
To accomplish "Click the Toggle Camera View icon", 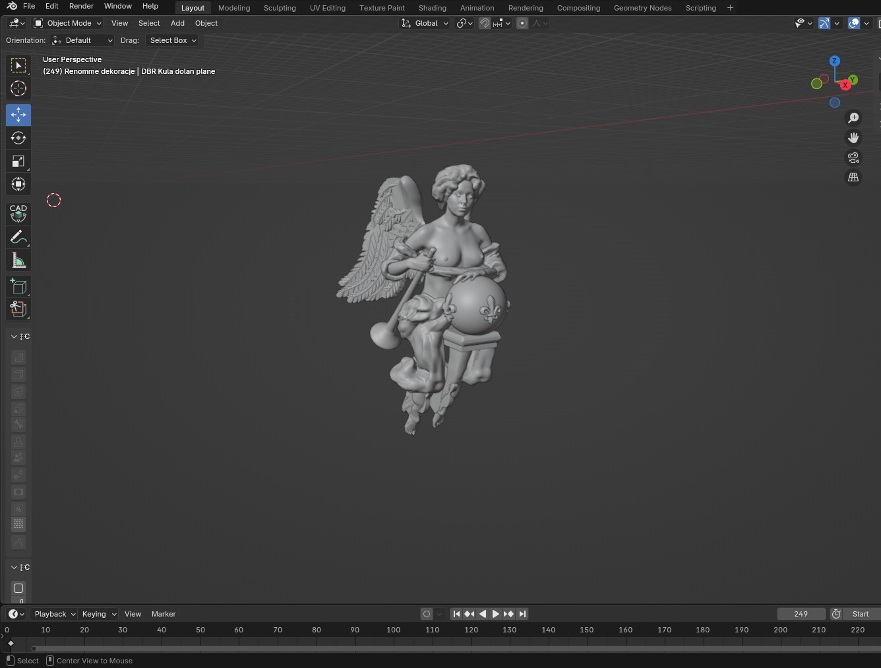I will click(x=853, y=158).
